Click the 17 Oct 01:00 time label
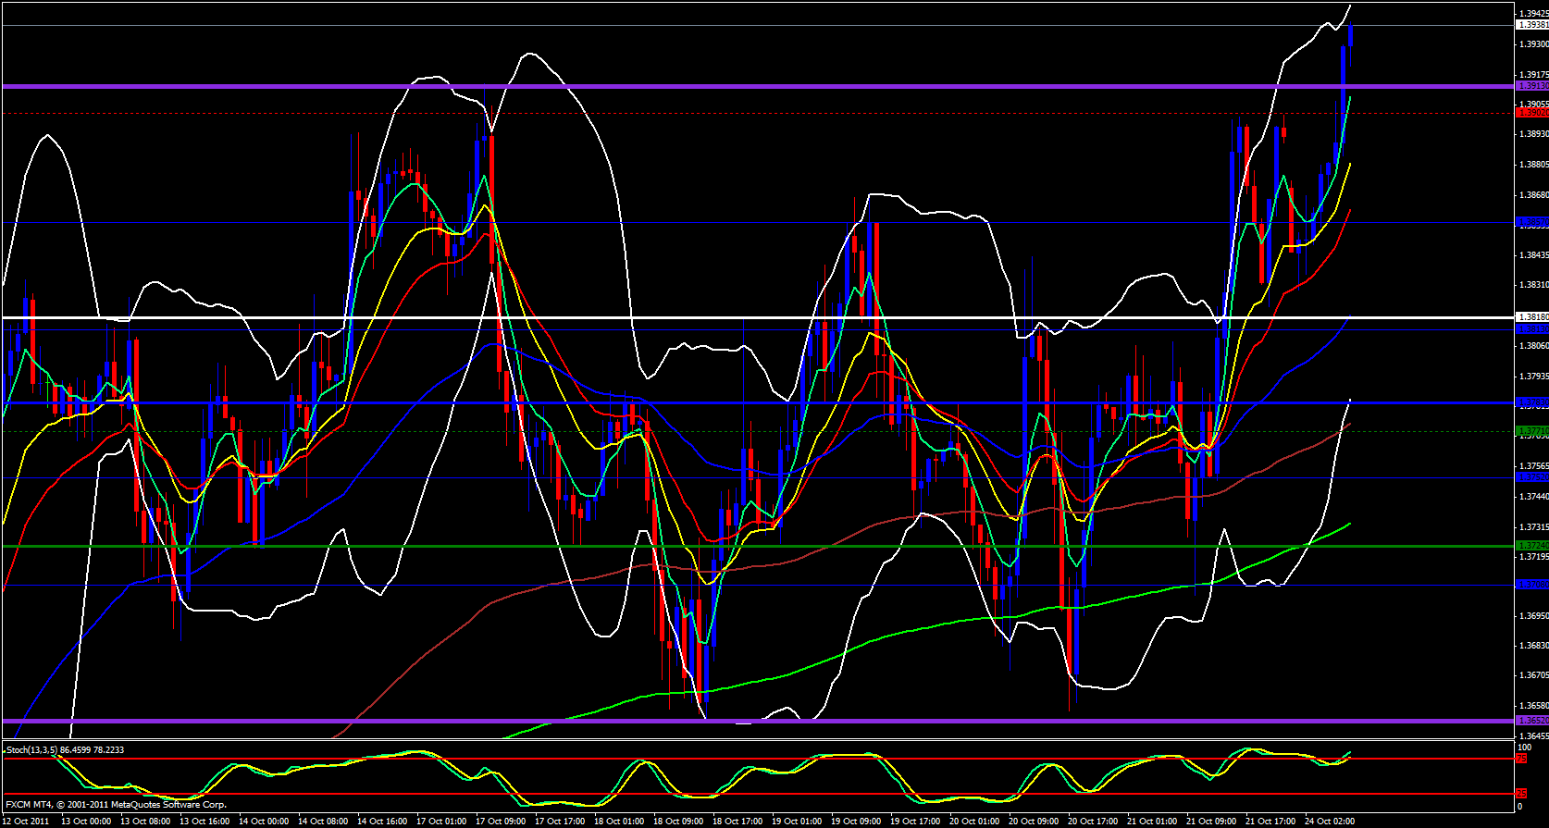This screenshot has height=828, width=1549. (x=441, y=822)
